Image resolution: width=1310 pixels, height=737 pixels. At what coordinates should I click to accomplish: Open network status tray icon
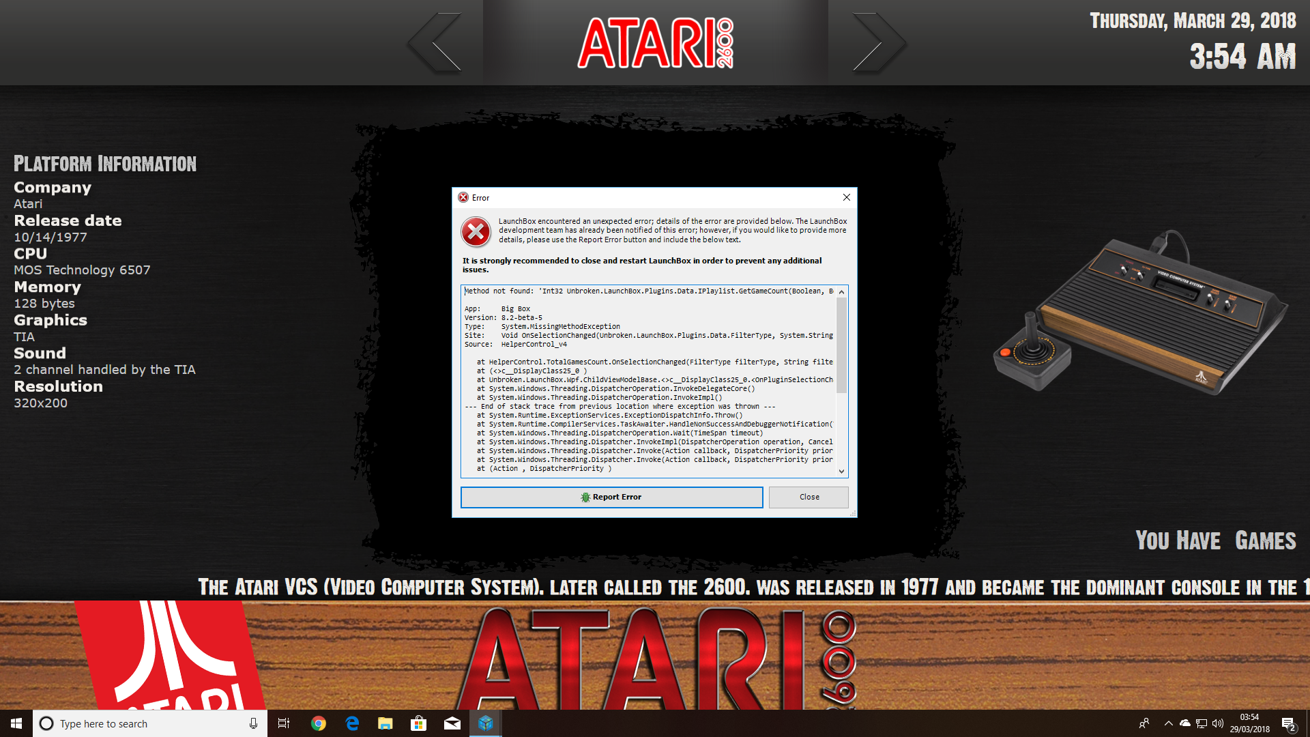[x=1202, y=723]
